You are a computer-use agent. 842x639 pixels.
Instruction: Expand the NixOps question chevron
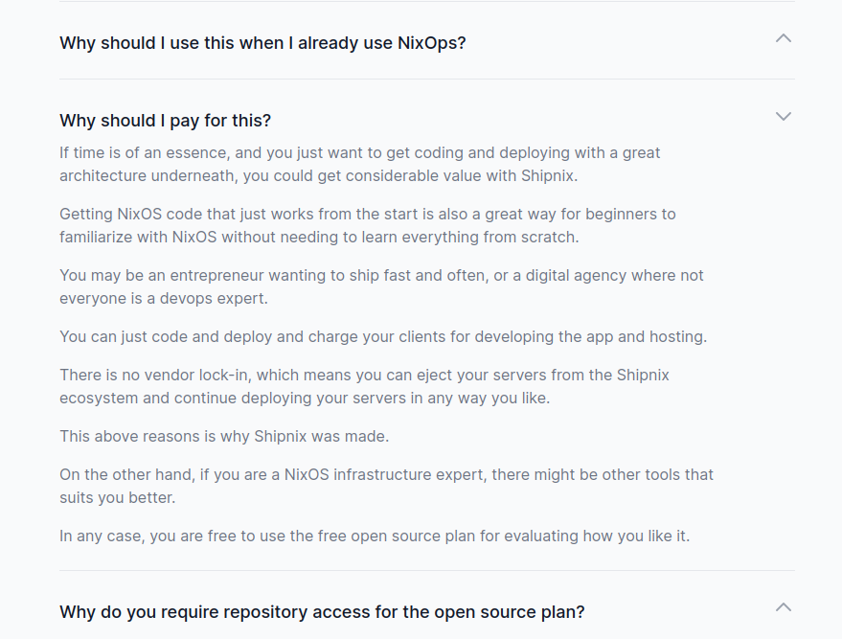tap(783, 38)
